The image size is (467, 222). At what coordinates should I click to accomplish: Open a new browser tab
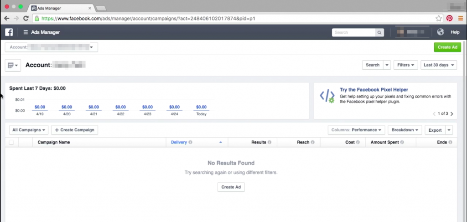point(101,8)
